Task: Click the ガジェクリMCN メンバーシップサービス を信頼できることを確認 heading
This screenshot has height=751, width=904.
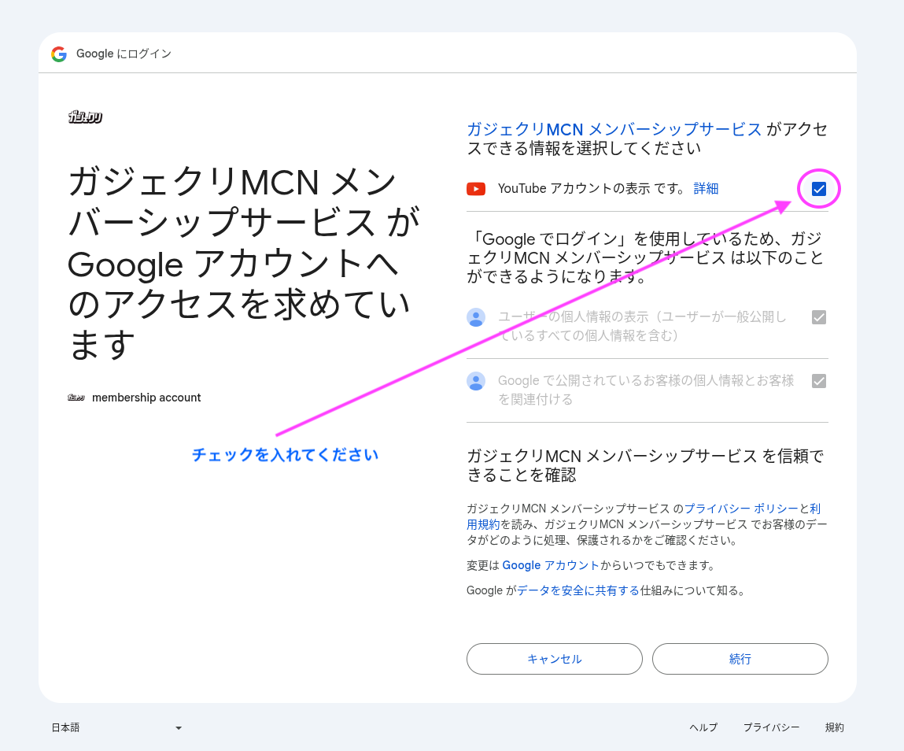Action: tap(645, 465)
